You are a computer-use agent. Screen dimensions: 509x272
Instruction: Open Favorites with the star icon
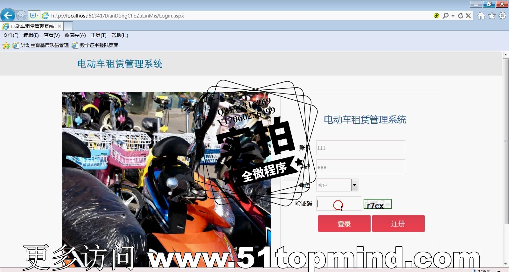492,16
